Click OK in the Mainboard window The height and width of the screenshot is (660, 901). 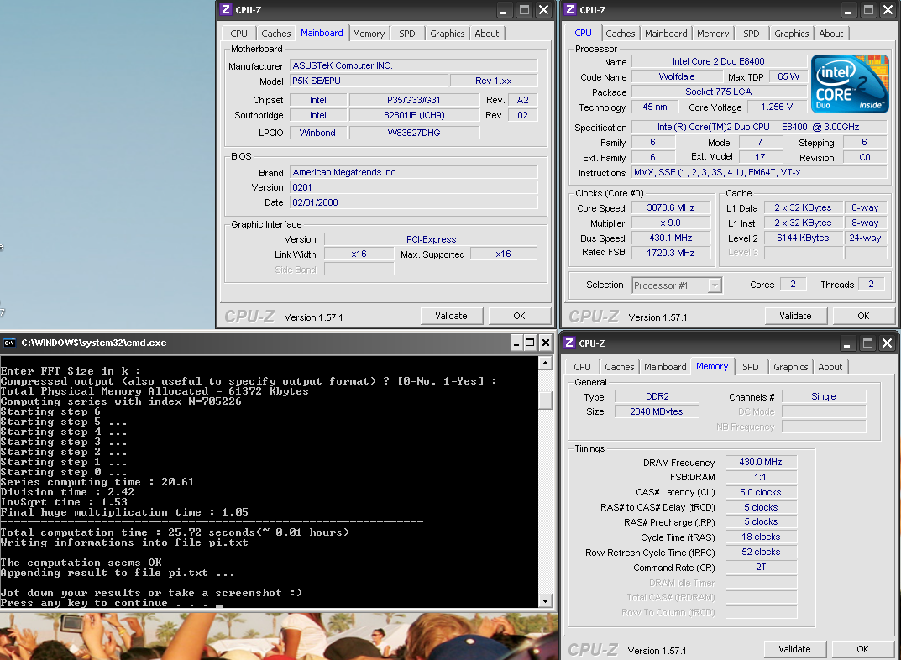(519, 316)
